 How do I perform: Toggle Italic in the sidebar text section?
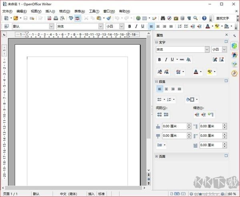pos(166,60)
